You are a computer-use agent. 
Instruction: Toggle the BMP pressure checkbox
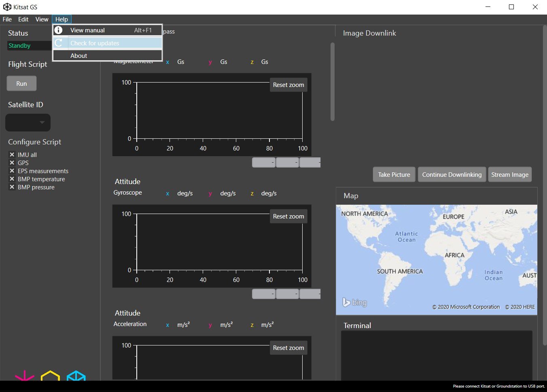pos(12,187)
